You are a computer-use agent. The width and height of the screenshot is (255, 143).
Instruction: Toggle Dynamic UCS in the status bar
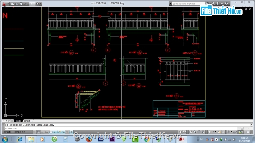tap(59, 132)
